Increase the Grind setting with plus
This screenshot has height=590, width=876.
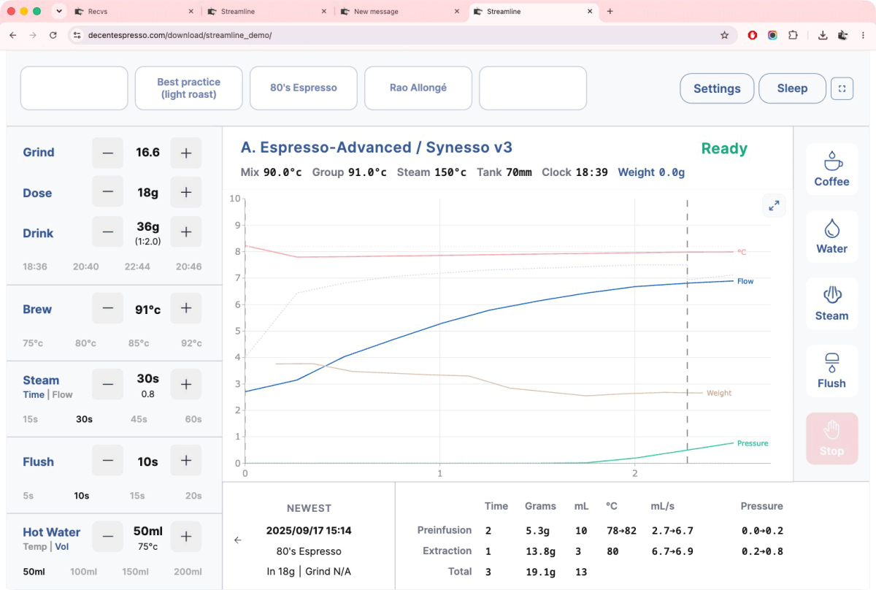[186, 153]
